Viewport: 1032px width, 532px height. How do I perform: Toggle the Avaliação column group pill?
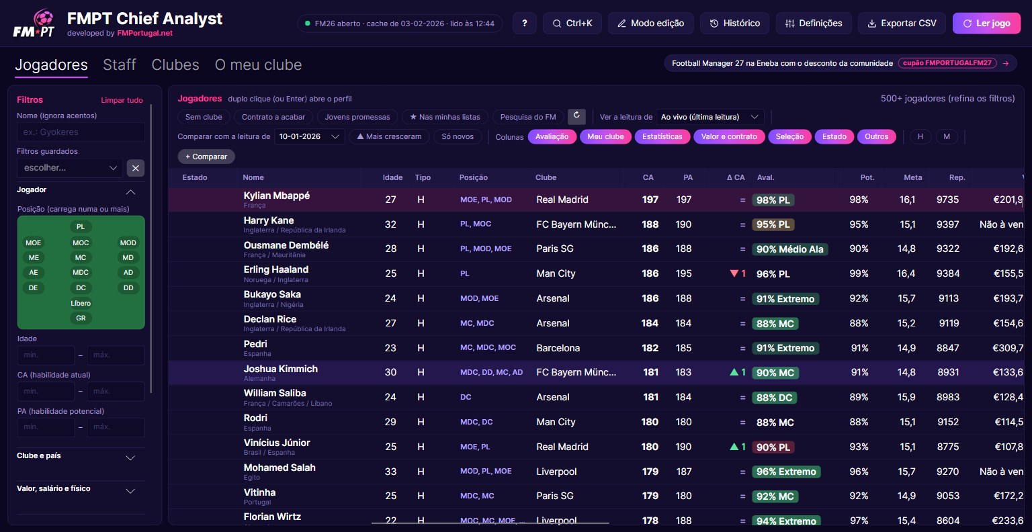pyautogui.click(x=552, y=136)
